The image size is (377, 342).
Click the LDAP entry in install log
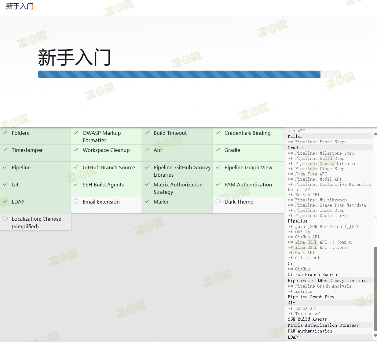point(293,337)
